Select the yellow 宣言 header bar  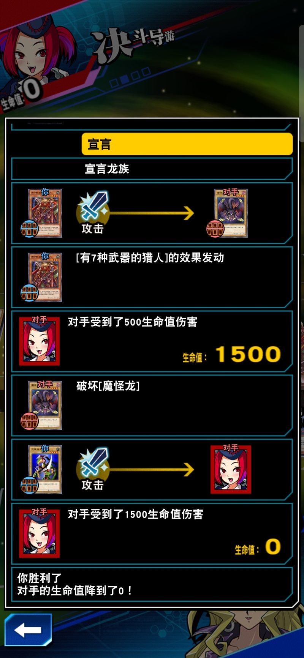(x=187, y=144)
